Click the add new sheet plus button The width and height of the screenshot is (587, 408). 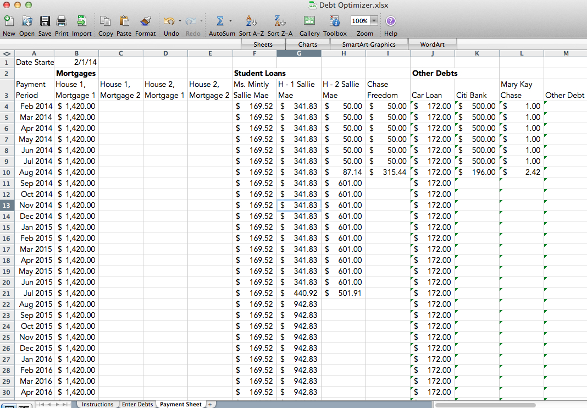pyautogui.click(x=209, y=404)
